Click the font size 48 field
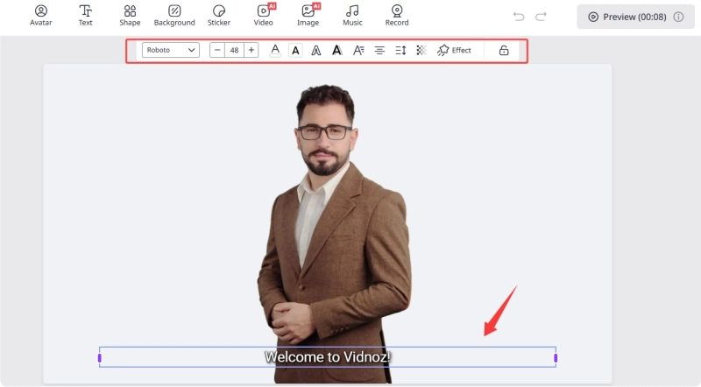Viewport: 701px width, 387px height. (x=235, y=51)
